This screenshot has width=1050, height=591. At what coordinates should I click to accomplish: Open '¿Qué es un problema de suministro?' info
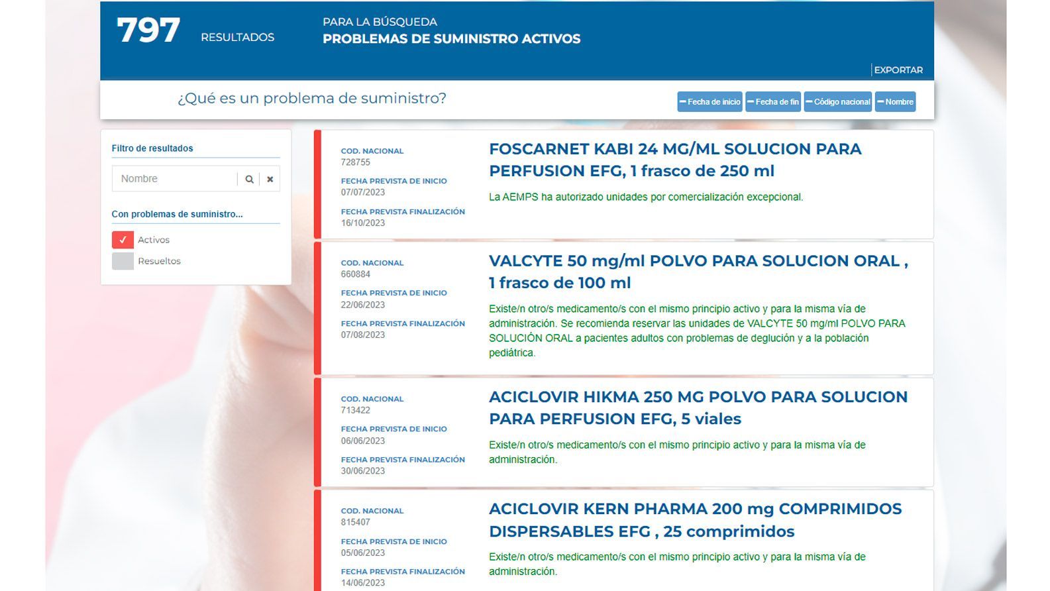click(312, 98)
